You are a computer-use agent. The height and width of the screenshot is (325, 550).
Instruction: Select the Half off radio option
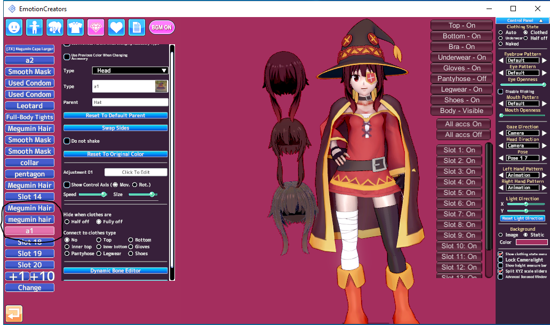(67, 222)
